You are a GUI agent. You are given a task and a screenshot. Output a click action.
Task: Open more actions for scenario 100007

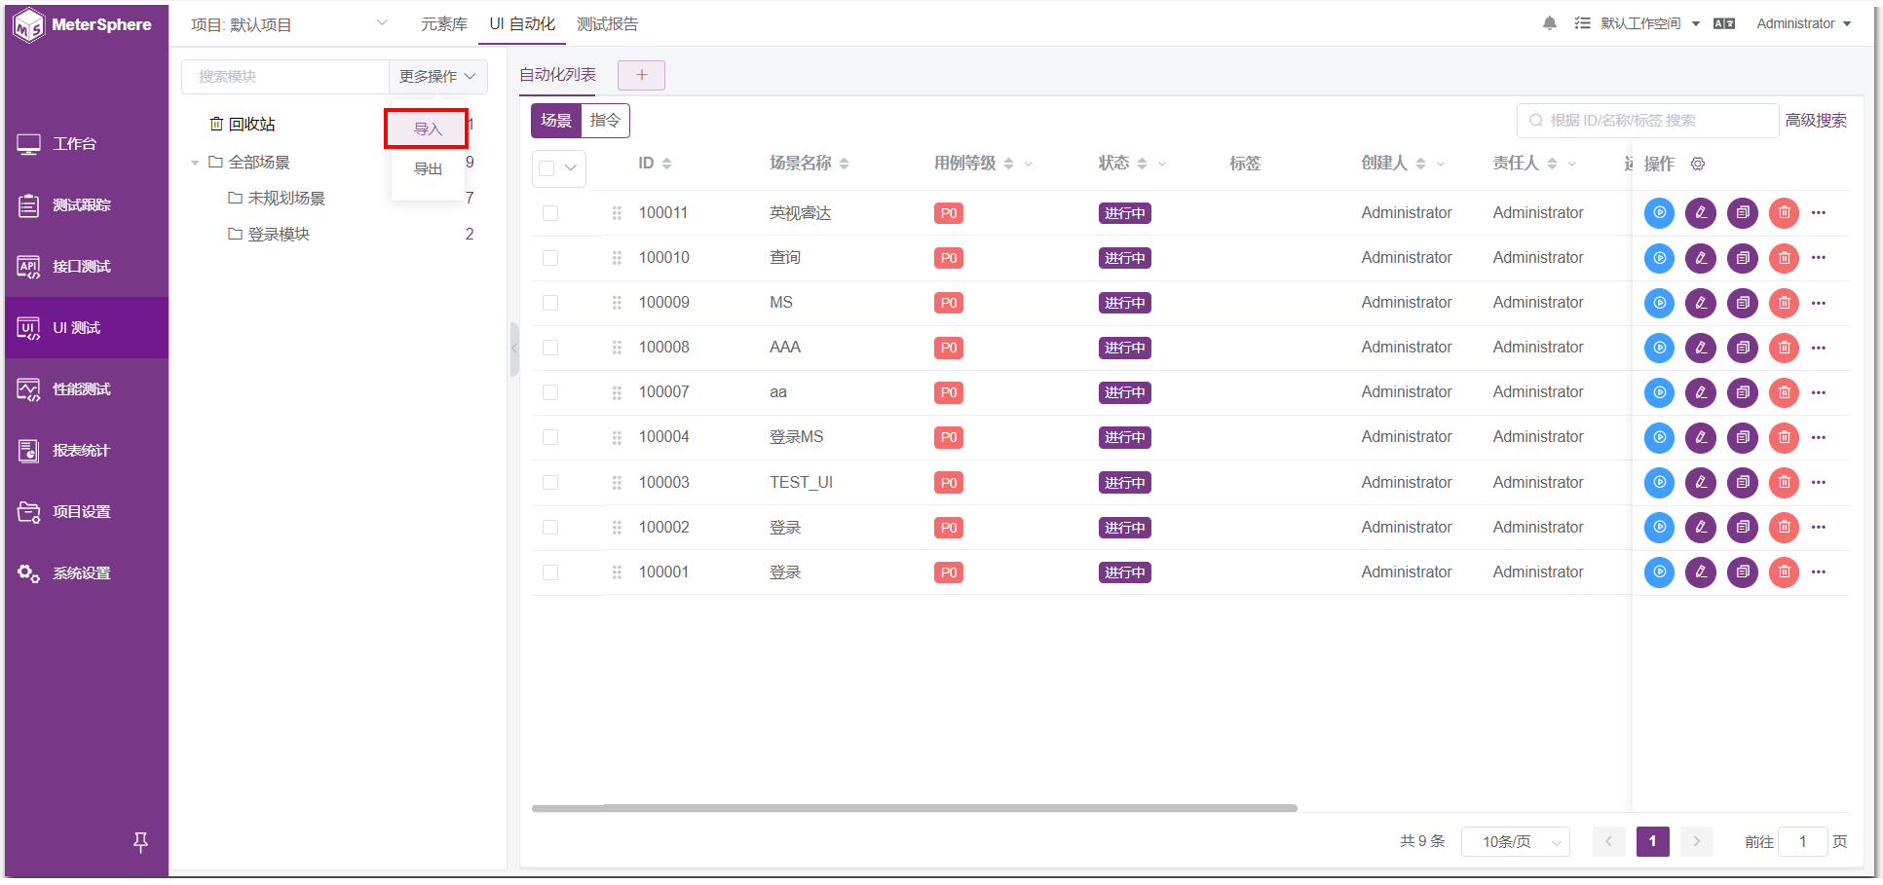(x=1819, y=392)
